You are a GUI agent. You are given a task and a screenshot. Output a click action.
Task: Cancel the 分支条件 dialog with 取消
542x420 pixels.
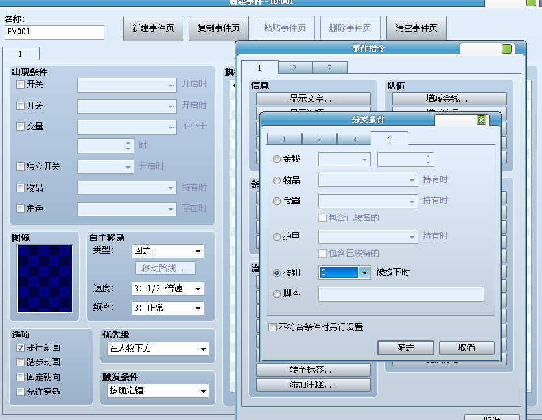click(467, 348)
